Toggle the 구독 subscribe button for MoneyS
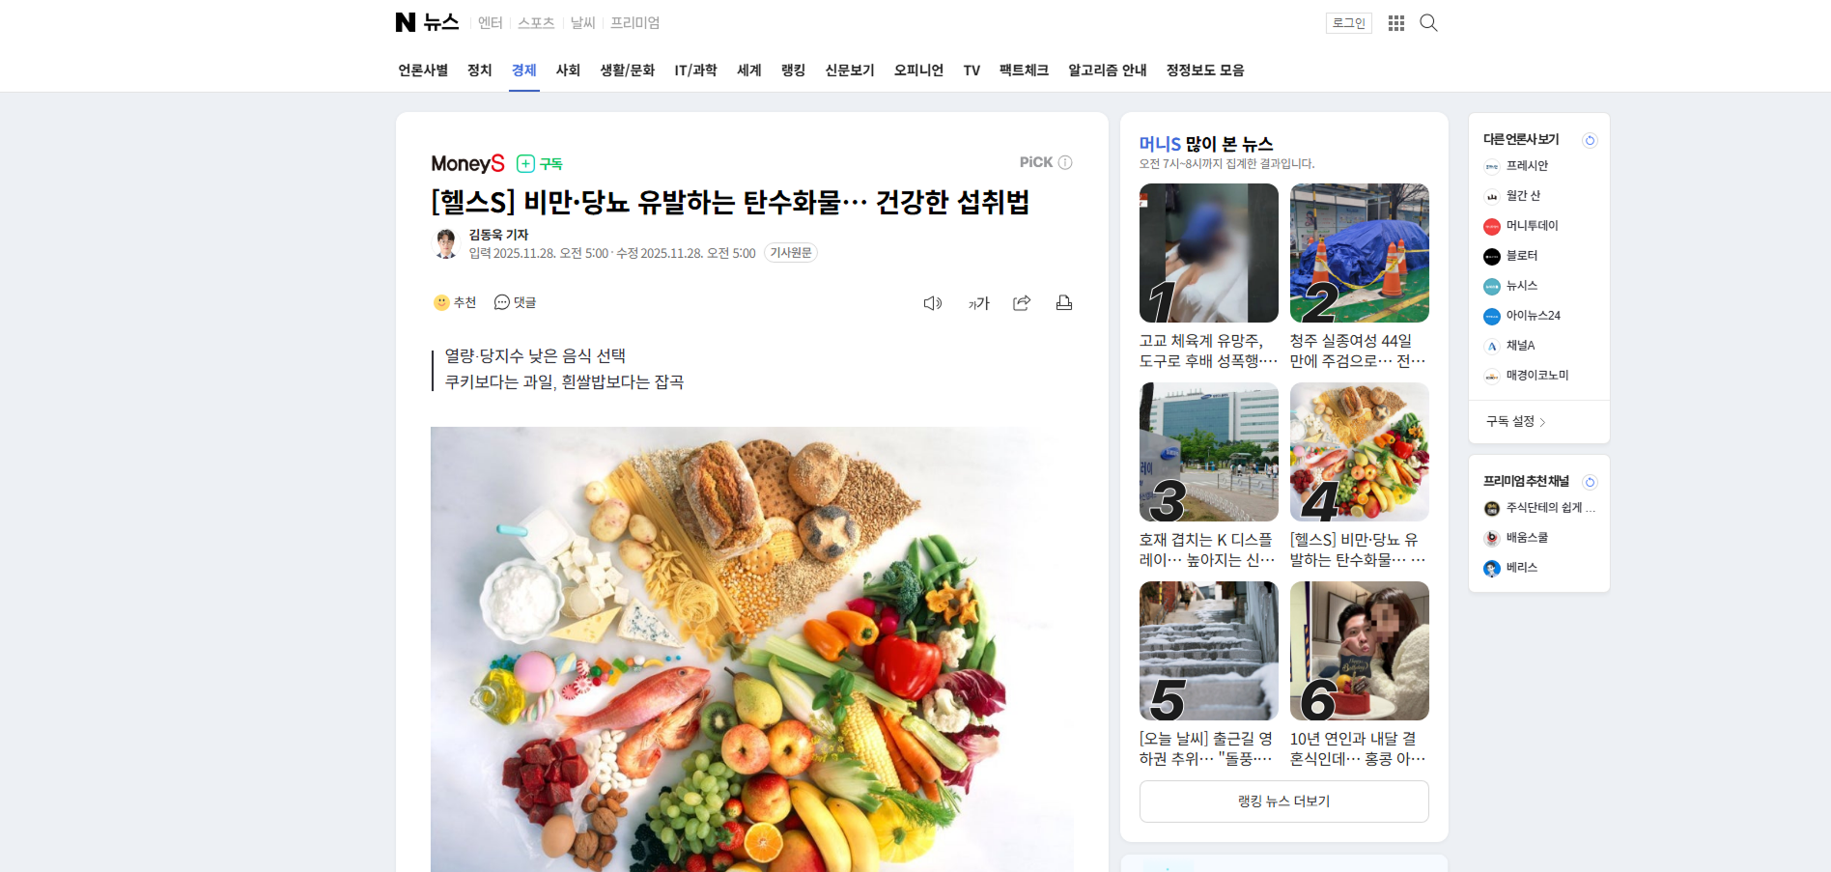 tap(540, 163)
